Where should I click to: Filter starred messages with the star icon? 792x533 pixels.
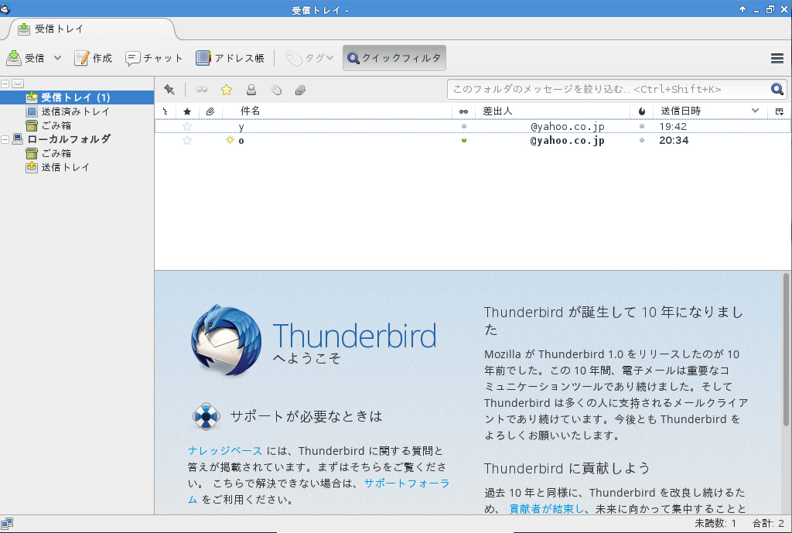tap(227, 90)
